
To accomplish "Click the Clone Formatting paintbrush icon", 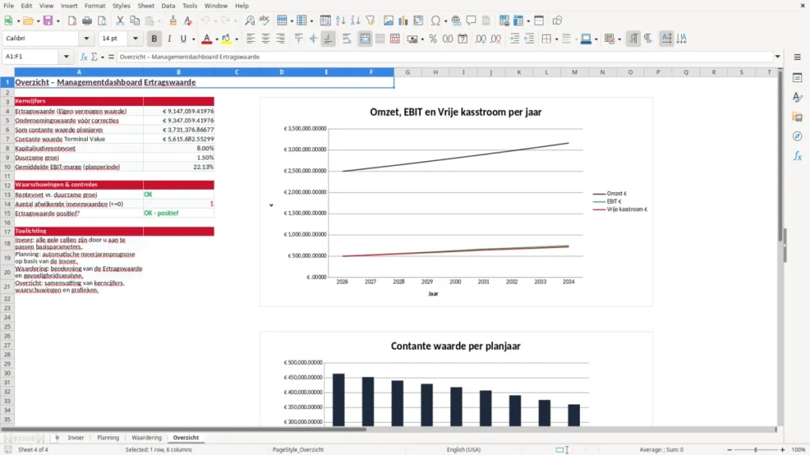I will 173,21.
